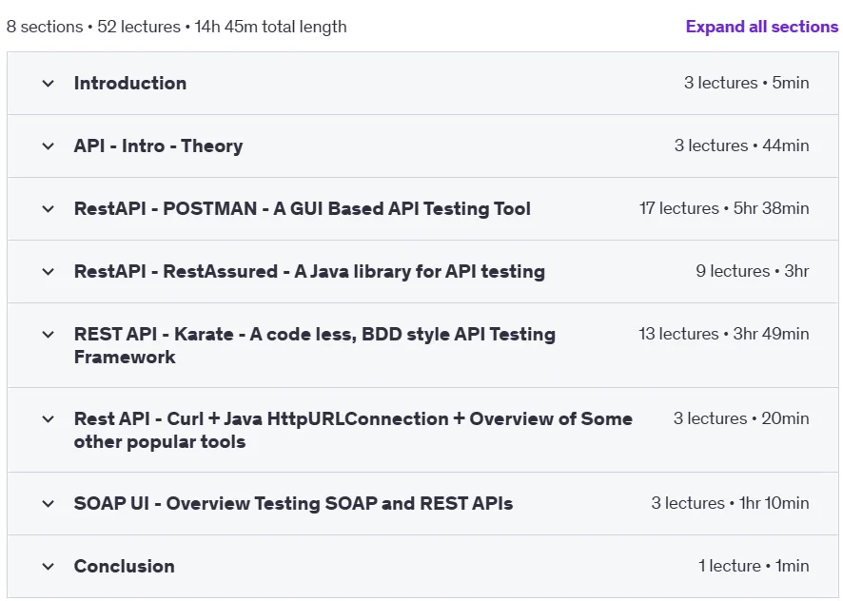The height and width of the screenshot is (601, 843).
Task: Click the 13 lectures • 3hr 49min label
Action: tap(724, 334)
